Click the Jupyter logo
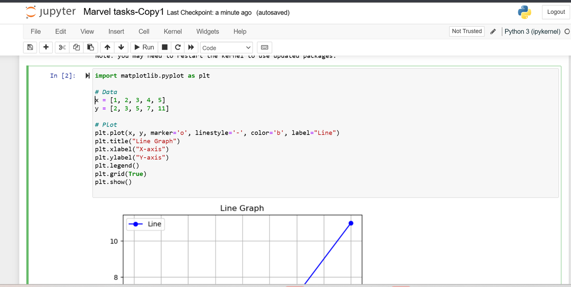This screenshot has width=571, height=287. [x=50, y=12]
